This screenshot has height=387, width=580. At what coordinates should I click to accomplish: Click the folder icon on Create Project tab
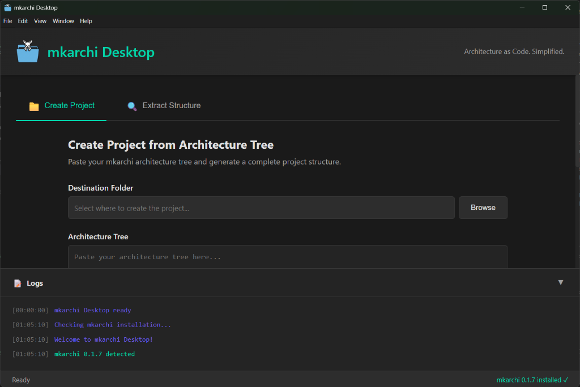point(34,105)
